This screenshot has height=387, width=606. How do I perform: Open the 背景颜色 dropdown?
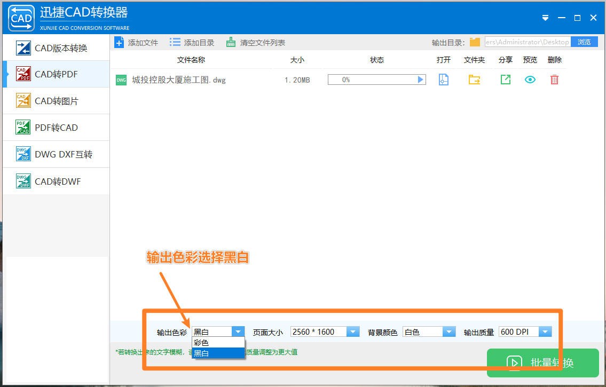tap(448, 331)
